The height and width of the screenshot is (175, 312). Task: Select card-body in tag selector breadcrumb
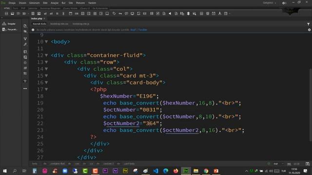click(x=129, y=164)
